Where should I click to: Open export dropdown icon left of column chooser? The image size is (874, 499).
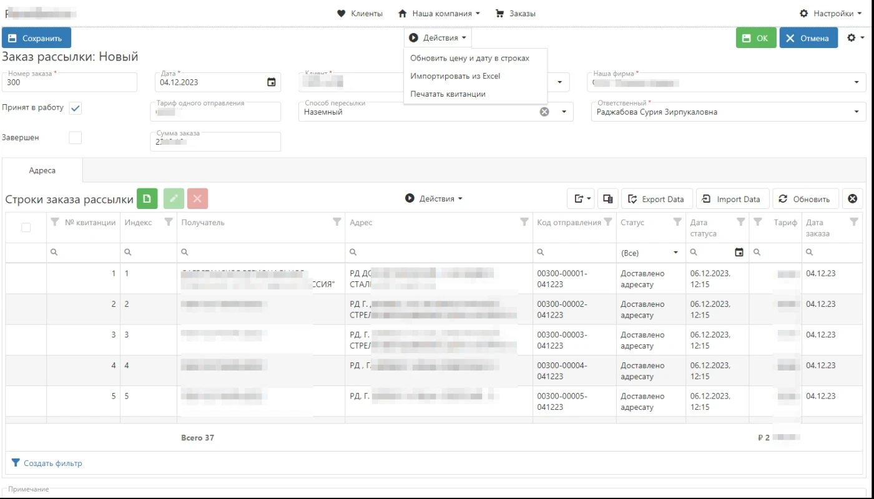(581, 199)
